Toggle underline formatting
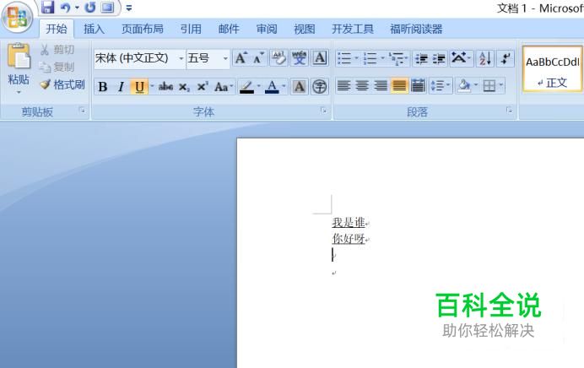This screenshot has width=584, height=368. [139, 87]
